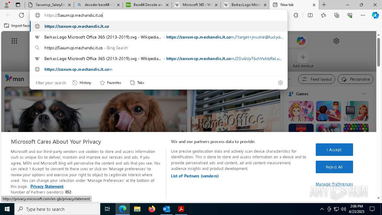Viewport: 382px width, 215px height.
Task: Click the Windows Start button
Action: [x=7, y=209]
